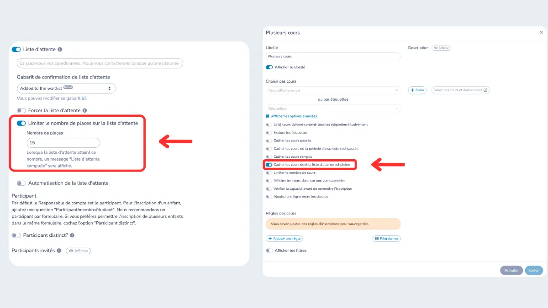
Task: Click the Afficher button for Participants invités
Action: click(x=79, y=251)
